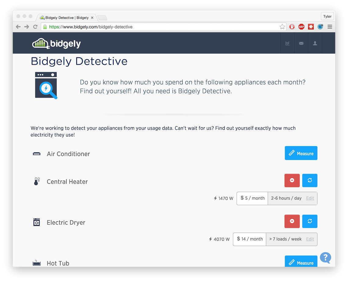Click the blue circular extension icon
This screenshot has width=348, height=282.
tap(320, 27)
